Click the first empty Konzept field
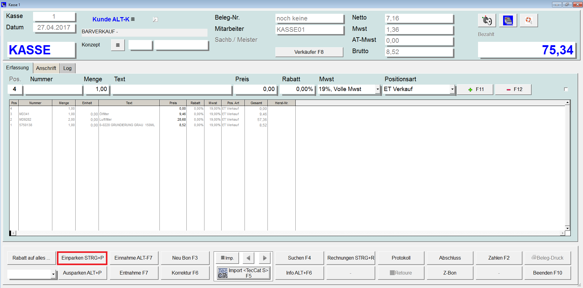Image resolution: width=583 pixels, height=288 pixels. pos(140,45)
